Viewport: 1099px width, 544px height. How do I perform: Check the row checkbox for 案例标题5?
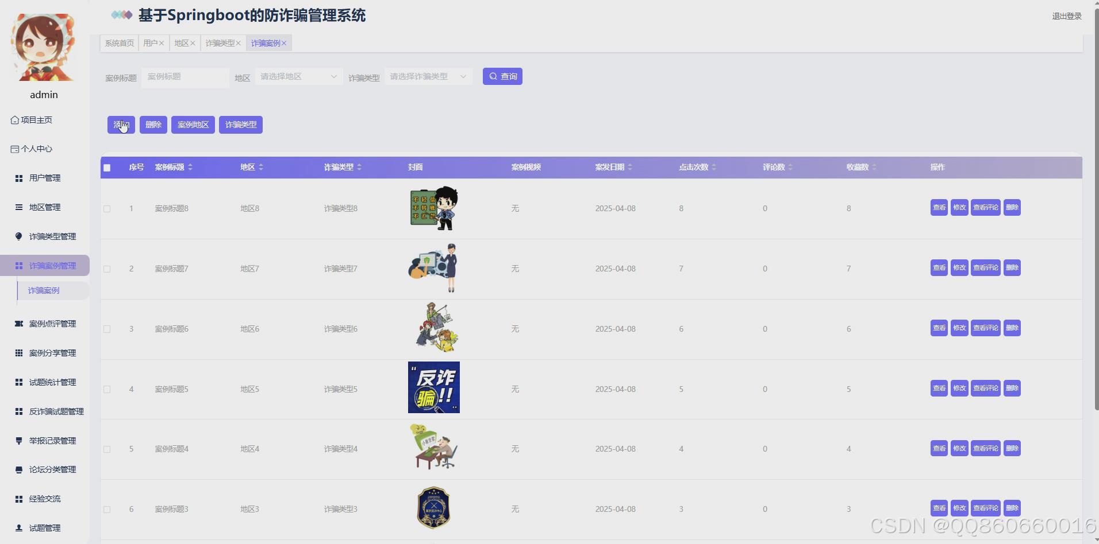click(x=107, y=390)
